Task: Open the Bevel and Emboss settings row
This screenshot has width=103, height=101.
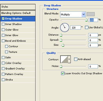Action: pyautogui.click(x=18, y=41)
